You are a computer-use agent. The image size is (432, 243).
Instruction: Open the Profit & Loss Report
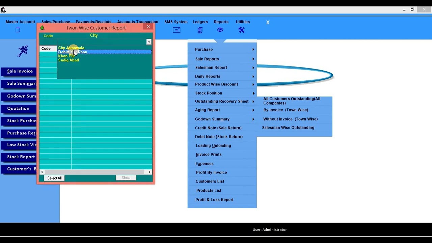pyautogui.click(x=214, y=200)
